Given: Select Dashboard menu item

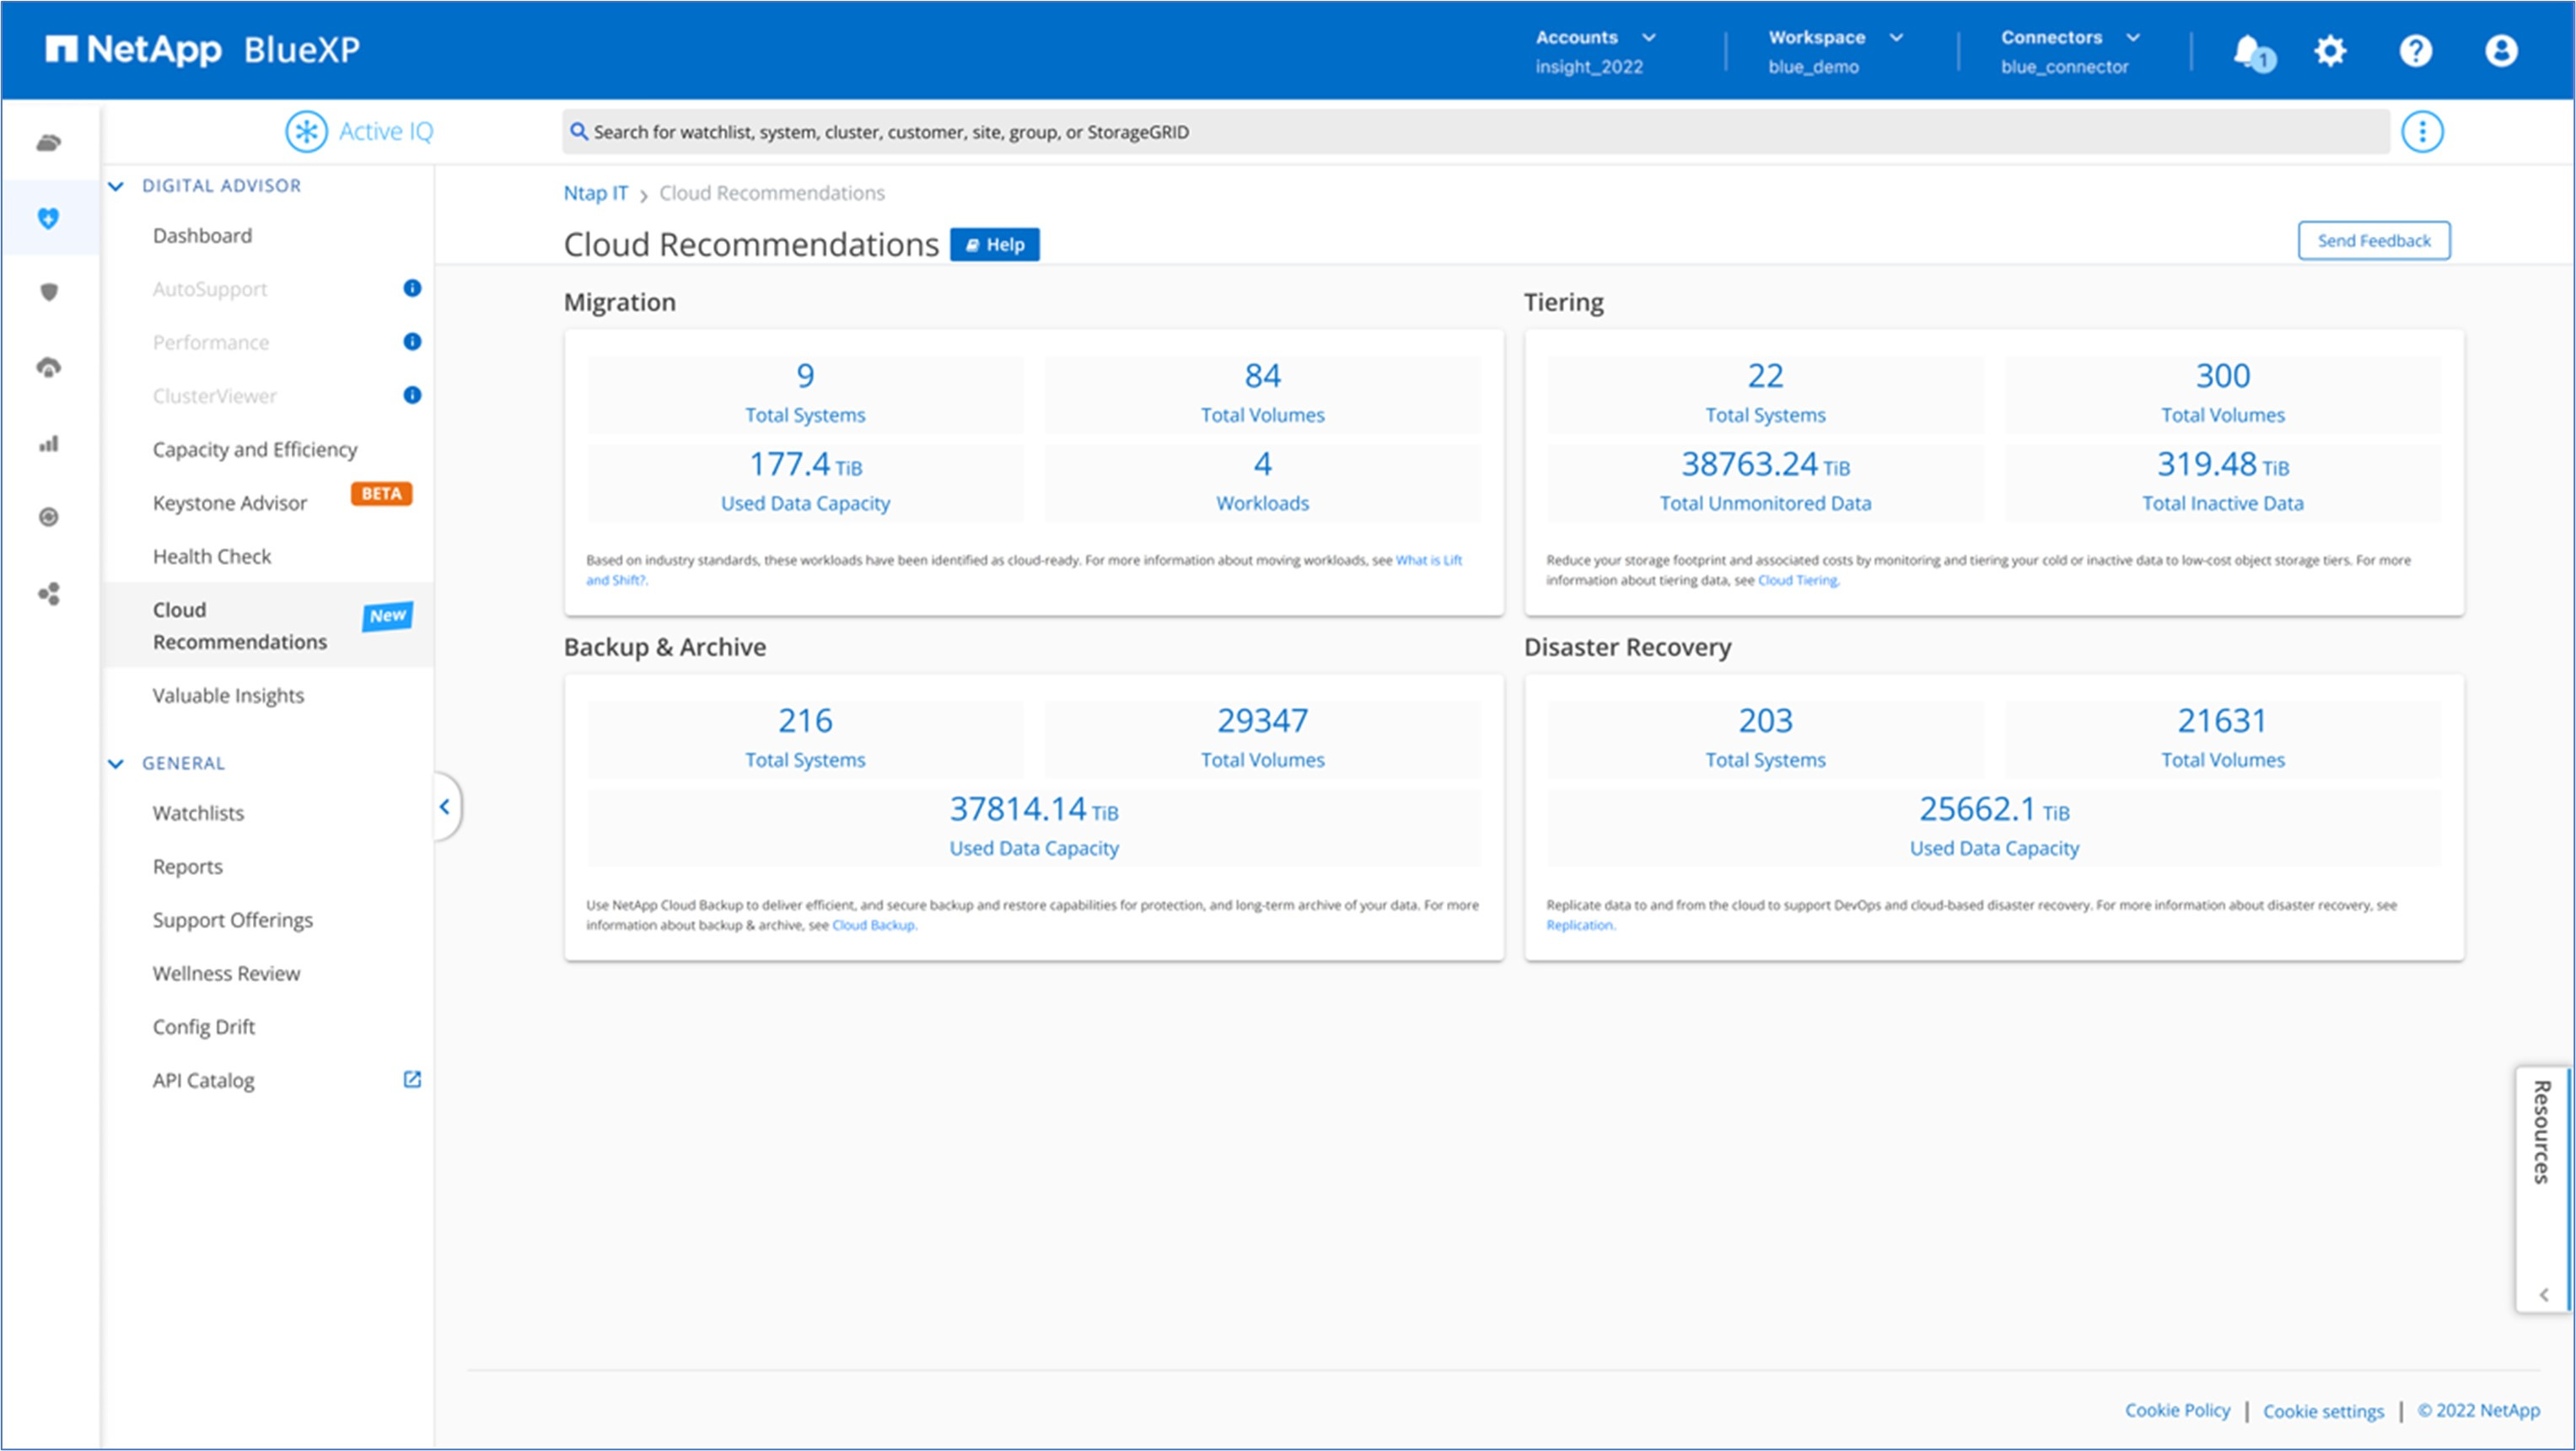Looking at the screenshot, I should (x=200, y=234).
